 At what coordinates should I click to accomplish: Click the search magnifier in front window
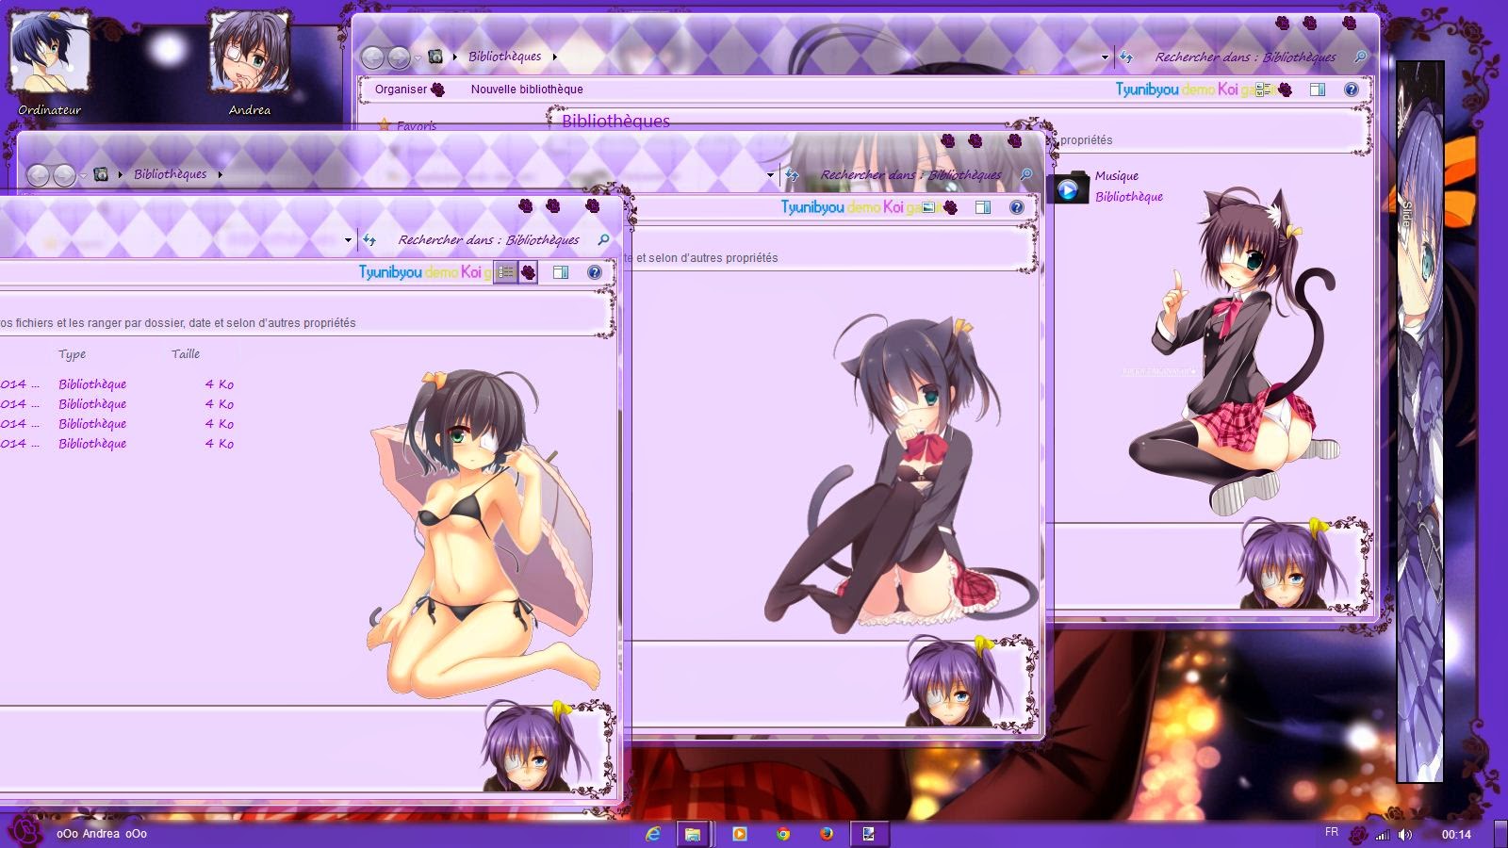(x=603, y=239)
